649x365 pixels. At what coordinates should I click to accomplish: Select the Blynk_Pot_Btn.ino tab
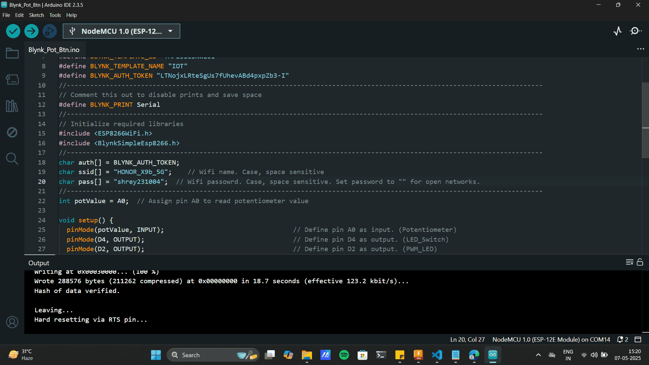tap(54, 50)
